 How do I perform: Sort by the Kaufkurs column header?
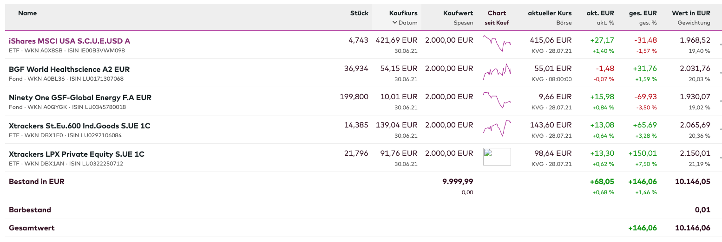(x=403, y=13)
